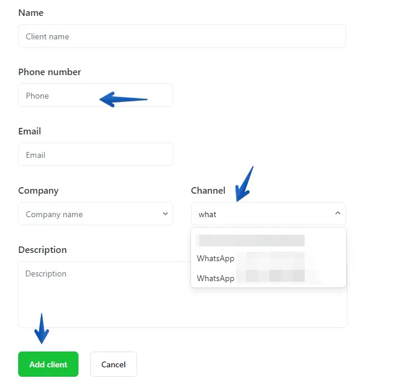
Task: Focus the Email input field
Action: (95, 155)
